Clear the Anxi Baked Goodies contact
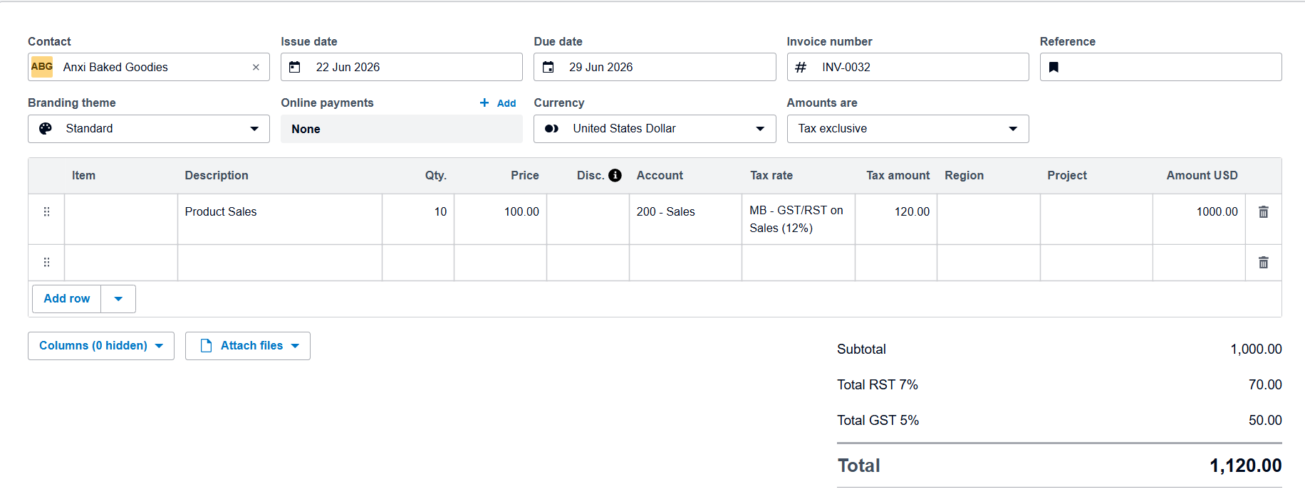Viewport: 1305px width, 489px height. click(x=256, y=67)
